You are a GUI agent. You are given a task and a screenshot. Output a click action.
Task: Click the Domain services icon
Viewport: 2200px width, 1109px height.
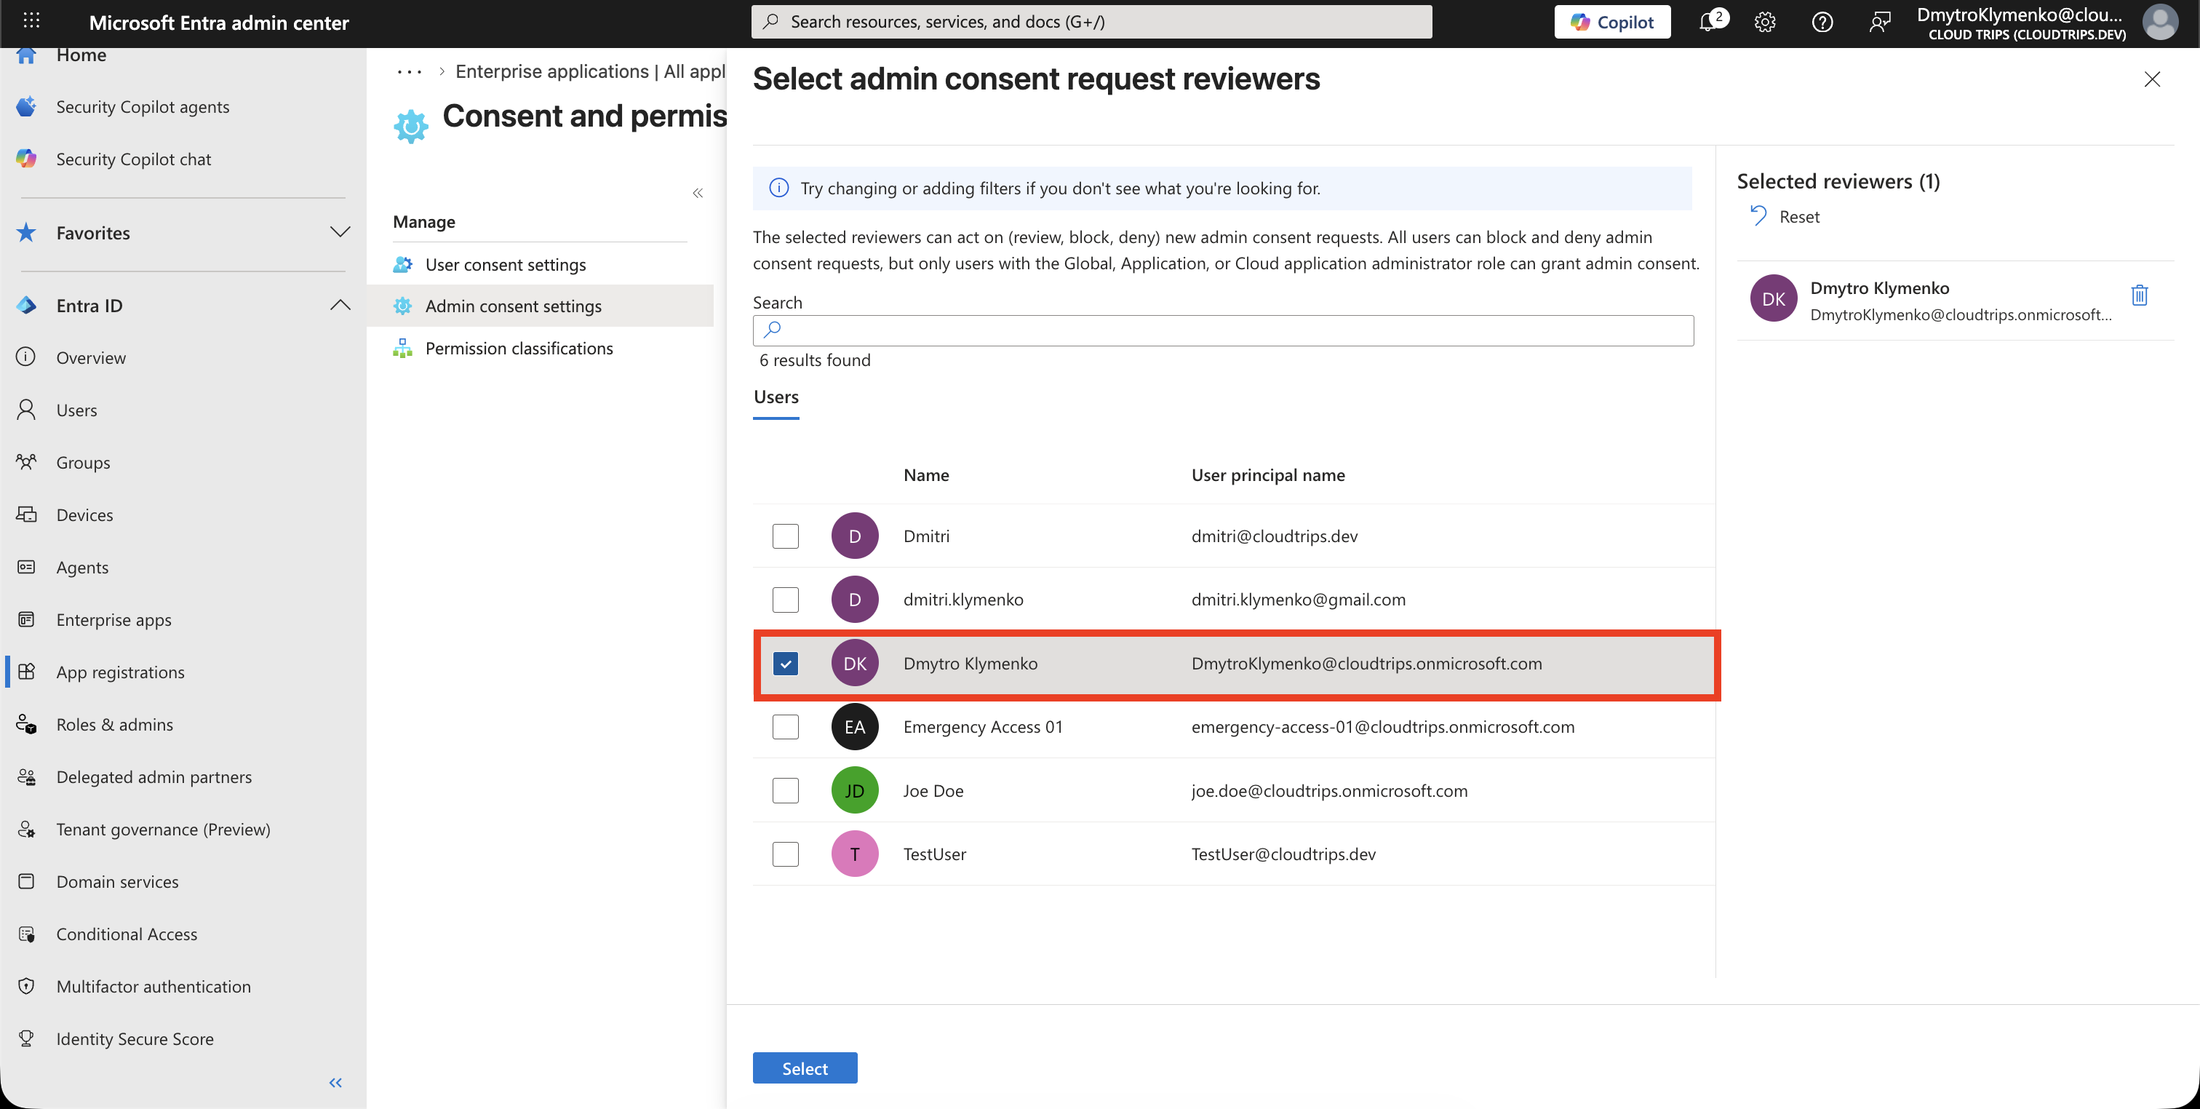click(x=26, y=881)
